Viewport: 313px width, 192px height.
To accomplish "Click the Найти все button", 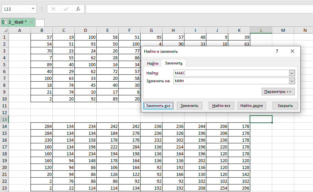I will click(x=221, y=106).
